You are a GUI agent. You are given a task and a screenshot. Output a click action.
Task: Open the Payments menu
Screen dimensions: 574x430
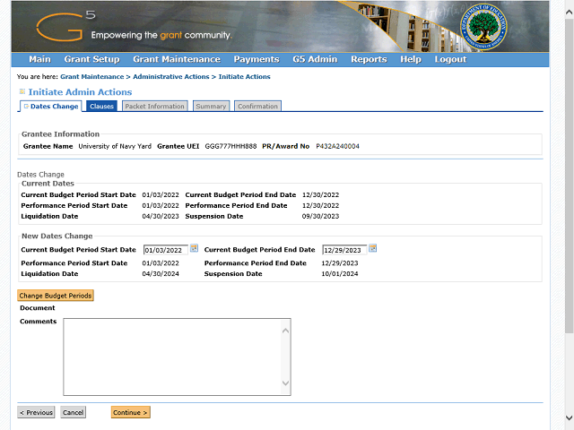[x=257, y=59]
